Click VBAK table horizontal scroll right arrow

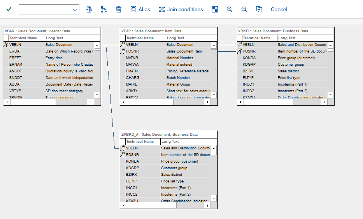click(x=91, y=102)
